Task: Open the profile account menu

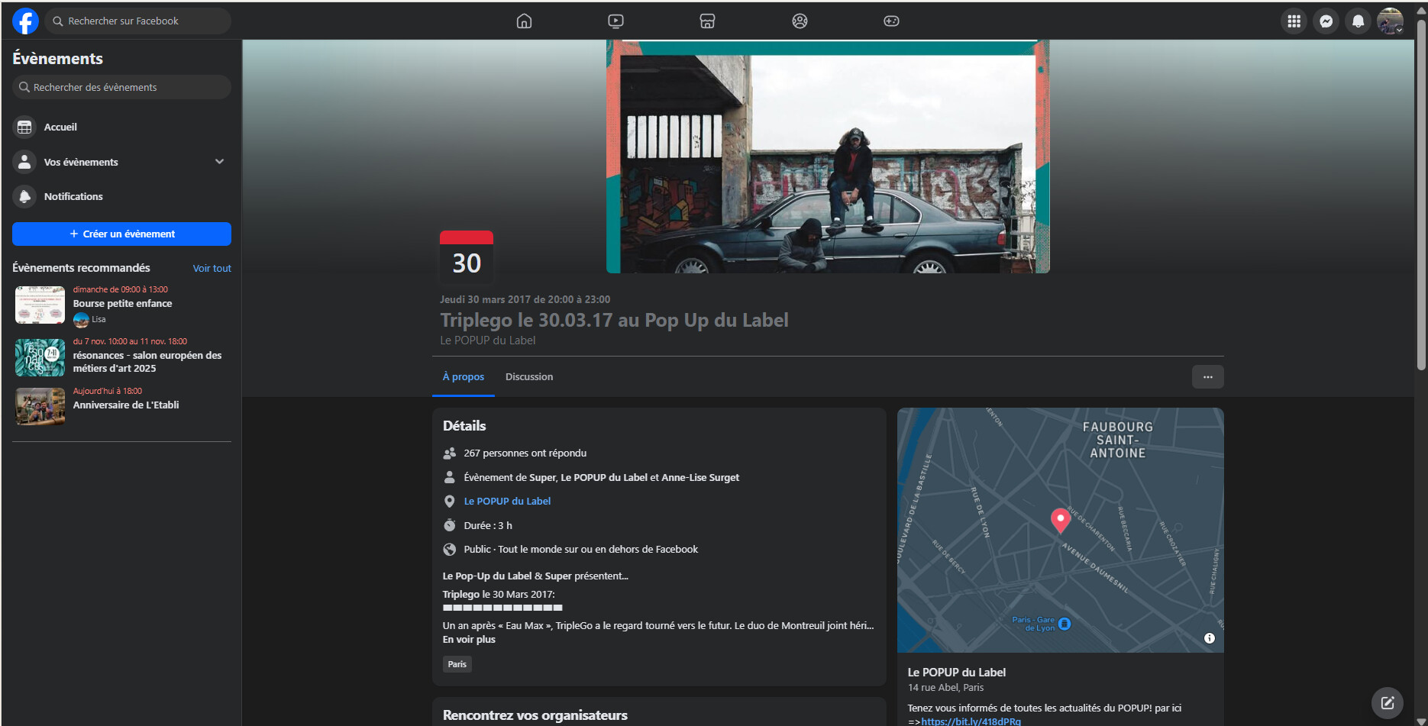Action: [x=1391, y=21]
